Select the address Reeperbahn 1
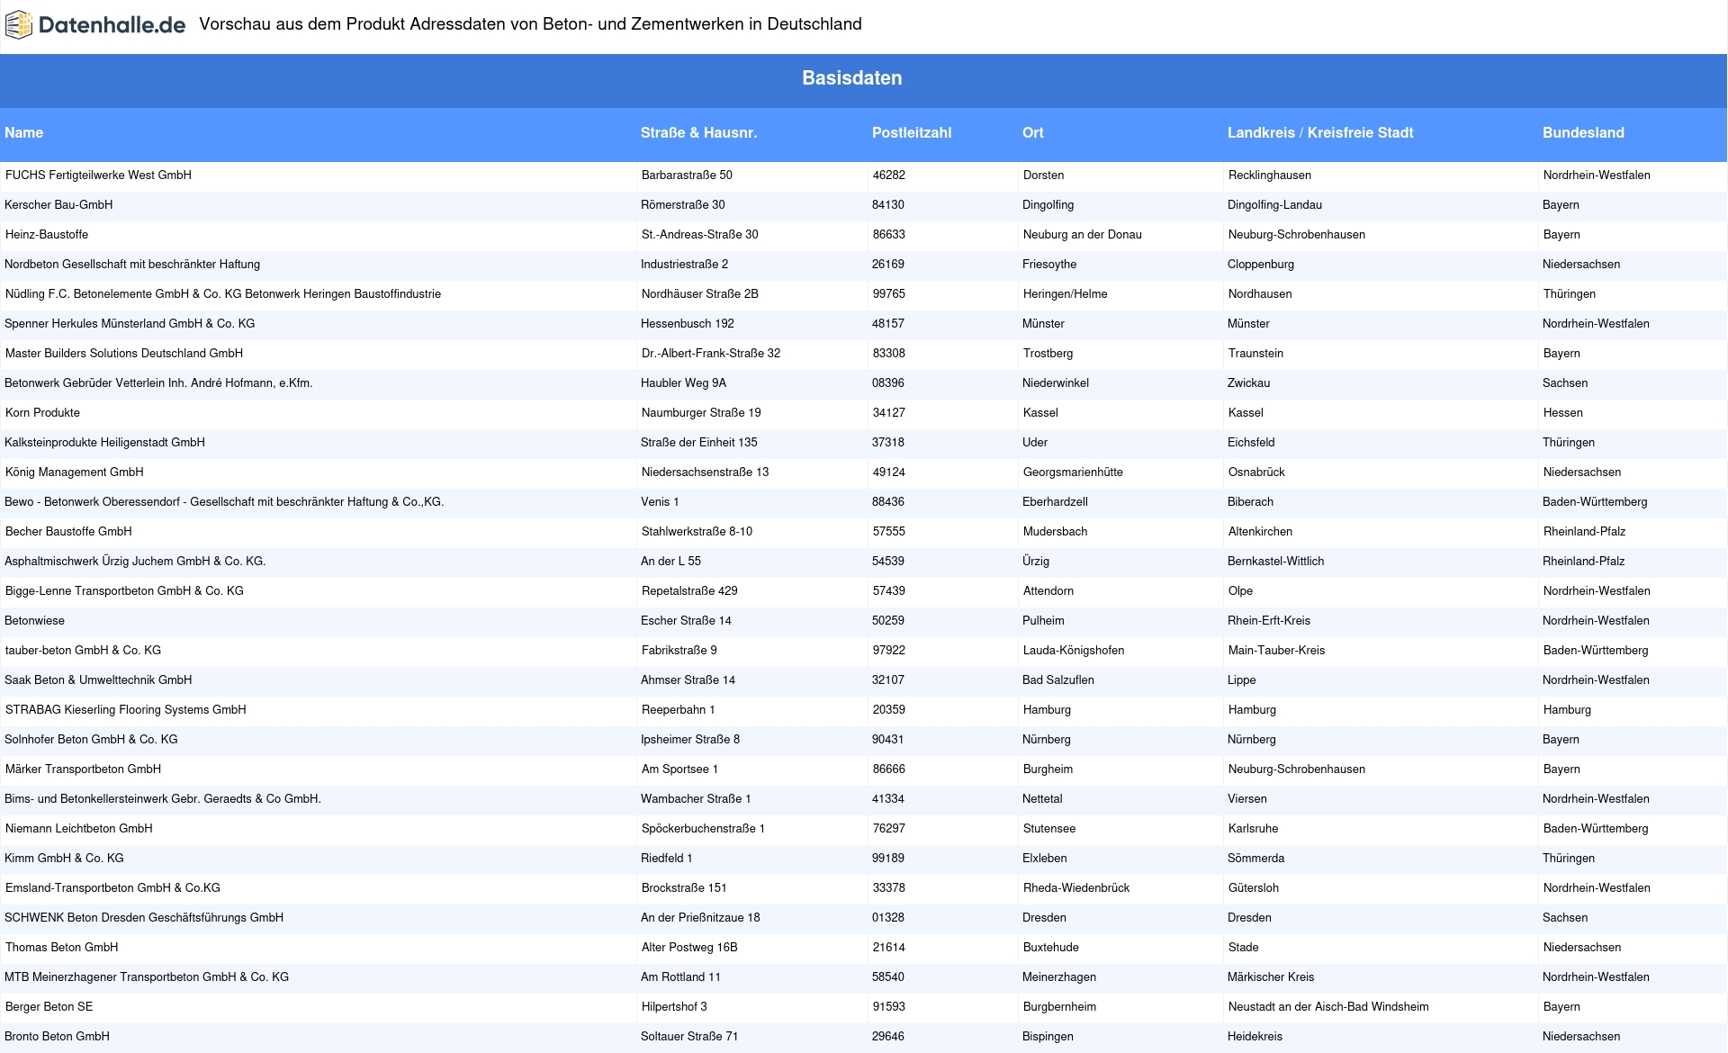The height and width of the screenshot is (1053, 1728). tap(679, 710)
